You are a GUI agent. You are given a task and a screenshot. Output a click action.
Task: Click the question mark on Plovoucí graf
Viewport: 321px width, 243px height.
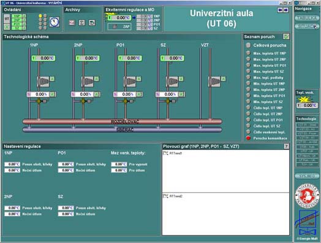click(287, 146)
